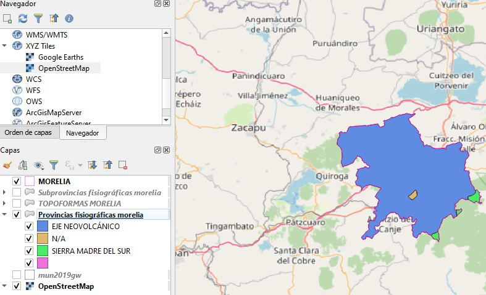
Task: Click the add group icon in Capas toolbar
Action: [x=23, y=165]
